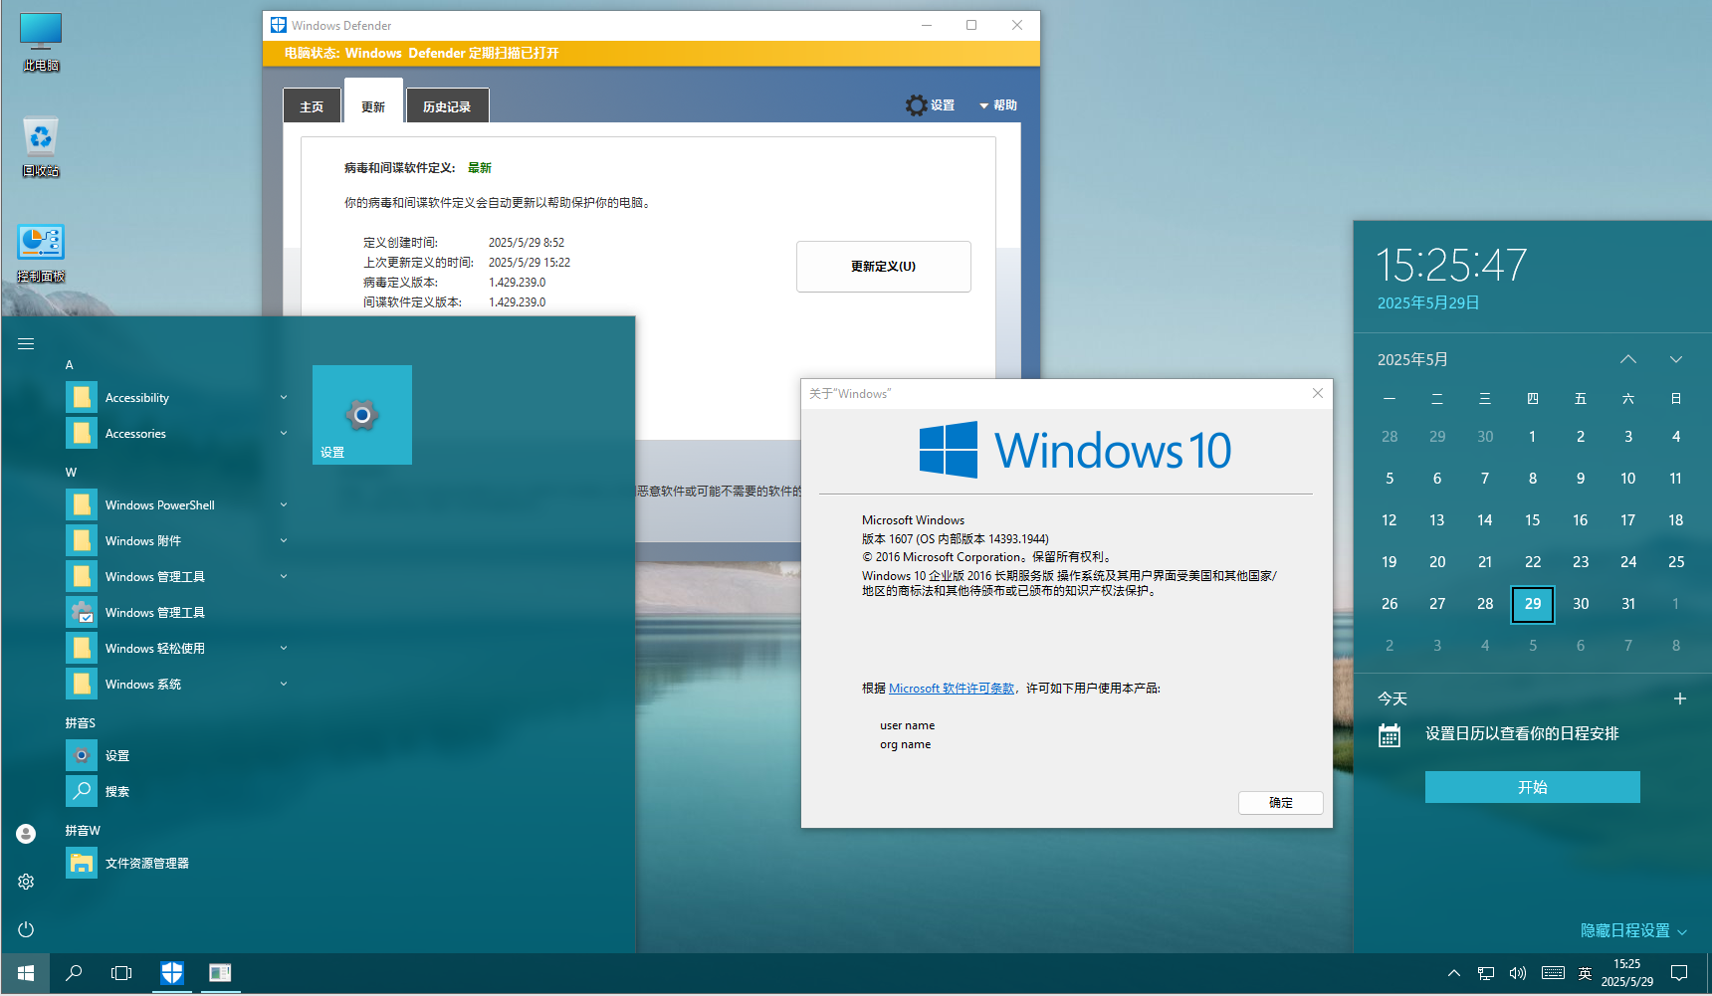Open Recycle Bin desktop icon
The width and height of the screenshot is (1712, 996).
coord(41,145)
